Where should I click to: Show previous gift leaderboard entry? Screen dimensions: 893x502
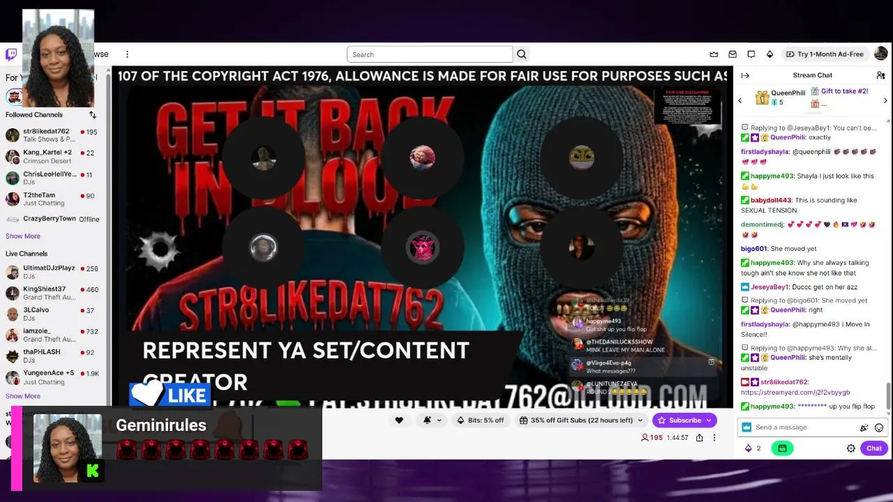[740, 100]
